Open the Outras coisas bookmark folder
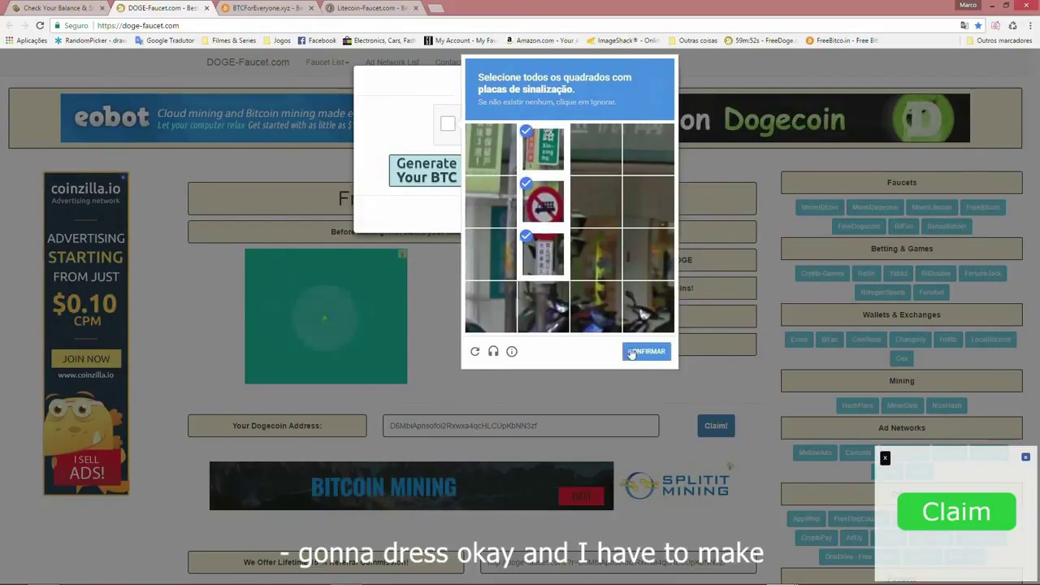Image resolution: width=1040 pixels, height=585 pixels. [x=692, y=41]
